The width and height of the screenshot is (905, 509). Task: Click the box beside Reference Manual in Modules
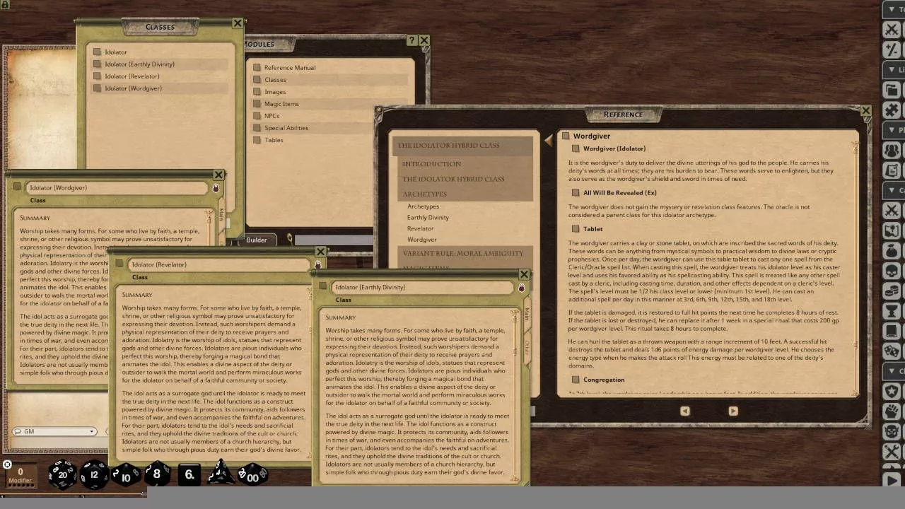[257, 67]
